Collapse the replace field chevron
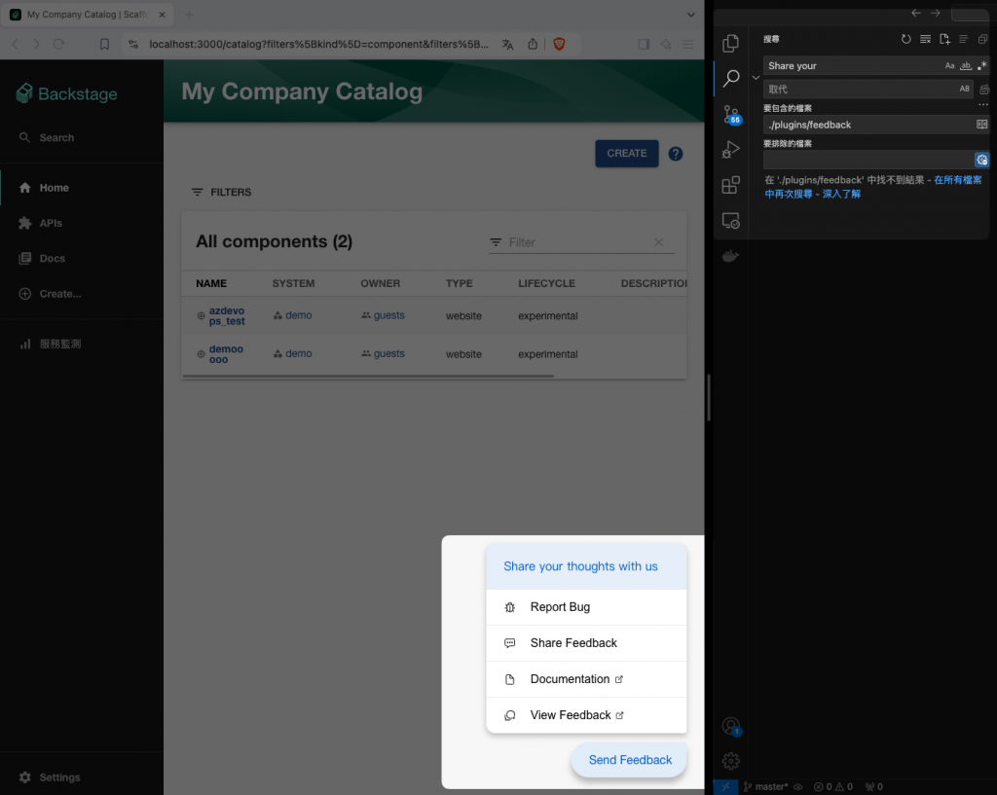Viewport: 997px width, 795px height. pyautogui.click(x=756, y=78)
